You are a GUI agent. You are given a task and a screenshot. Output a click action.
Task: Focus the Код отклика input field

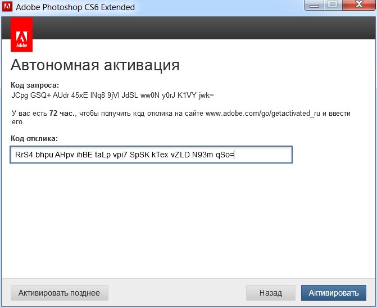(151, 155)
